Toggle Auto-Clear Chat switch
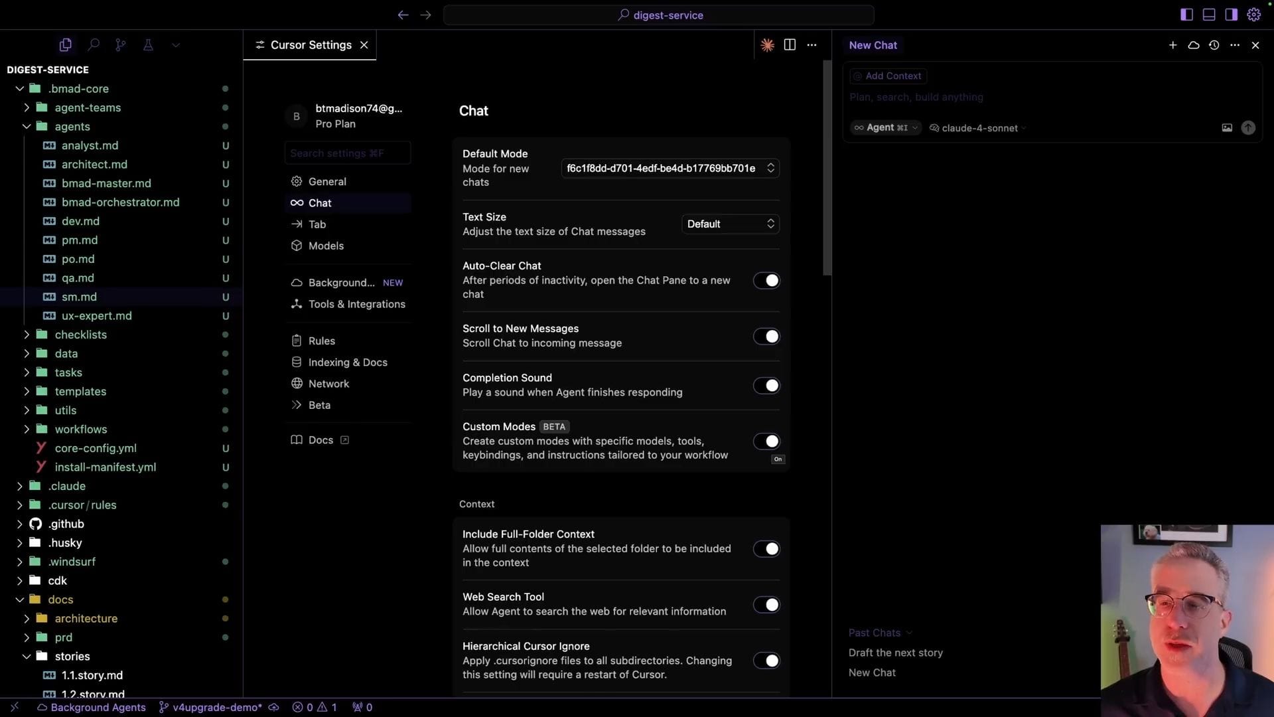 (x=766, y=281)
